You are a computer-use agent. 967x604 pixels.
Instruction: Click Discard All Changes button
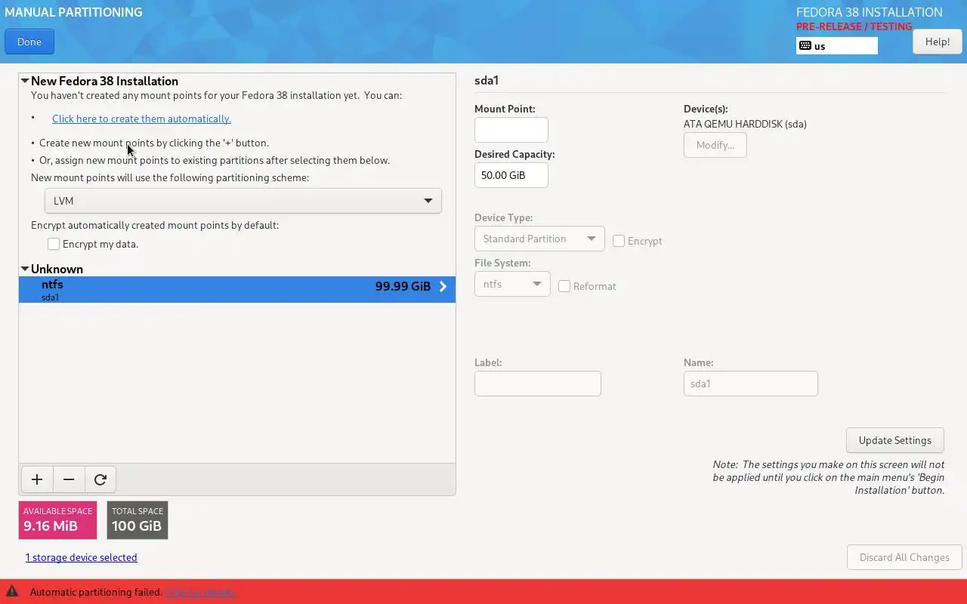[904, 557]
